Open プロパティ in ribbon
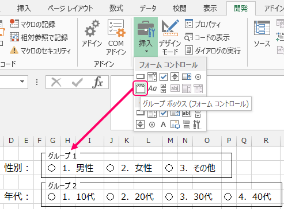This screenshot has height=209, width=284. point(203,24)
